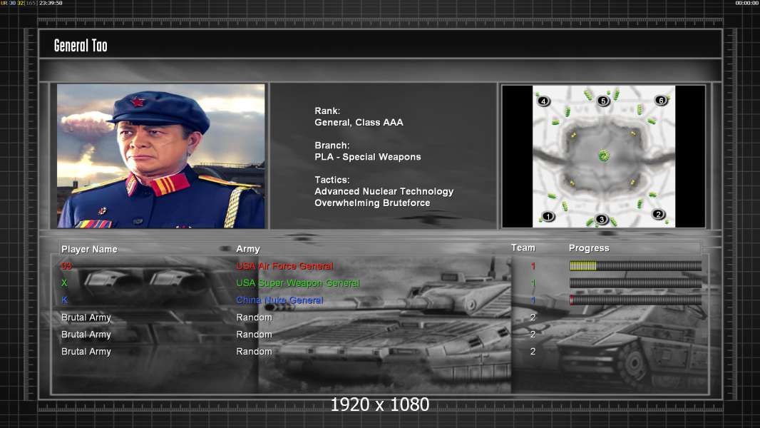
Task: Click the green marker at the minimap center
Action: coord(603,156)
